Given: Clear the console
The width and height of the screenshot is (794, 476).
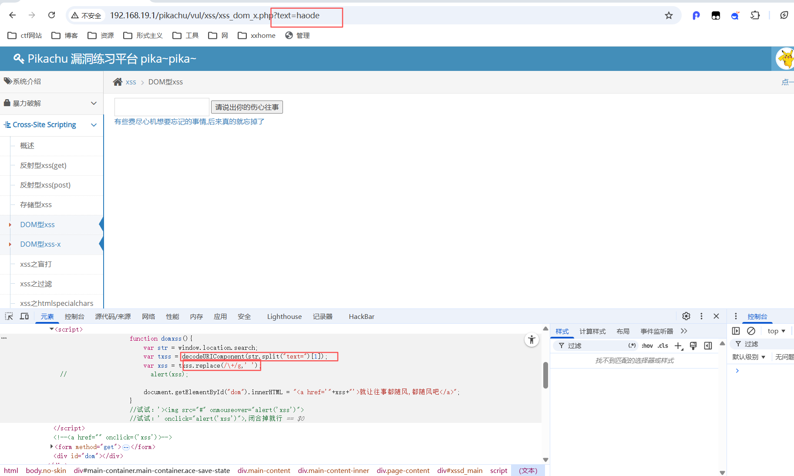Looking at the screenshot, I should [x=751, y=331].
